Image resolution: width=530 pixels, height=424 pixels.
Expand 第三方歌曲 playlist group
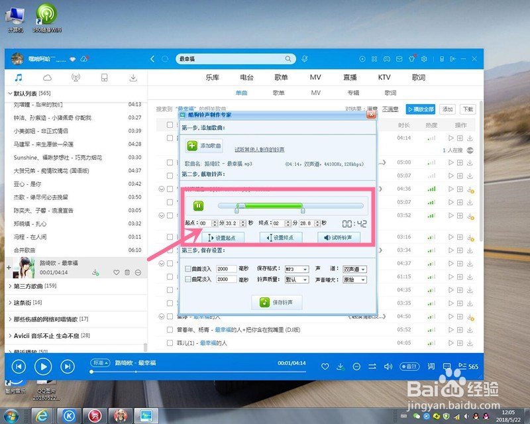coord(10,286)
